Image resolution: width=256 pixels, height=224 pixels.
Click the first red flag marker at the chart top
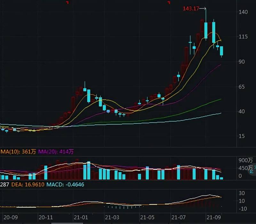point(67,2)
